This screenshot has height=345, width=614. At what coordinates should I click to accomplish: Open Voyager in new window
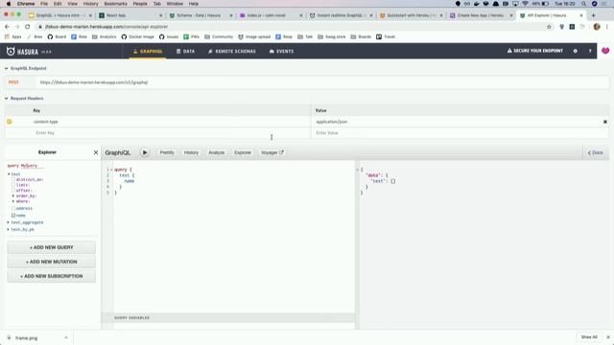[x=272, y=152]
